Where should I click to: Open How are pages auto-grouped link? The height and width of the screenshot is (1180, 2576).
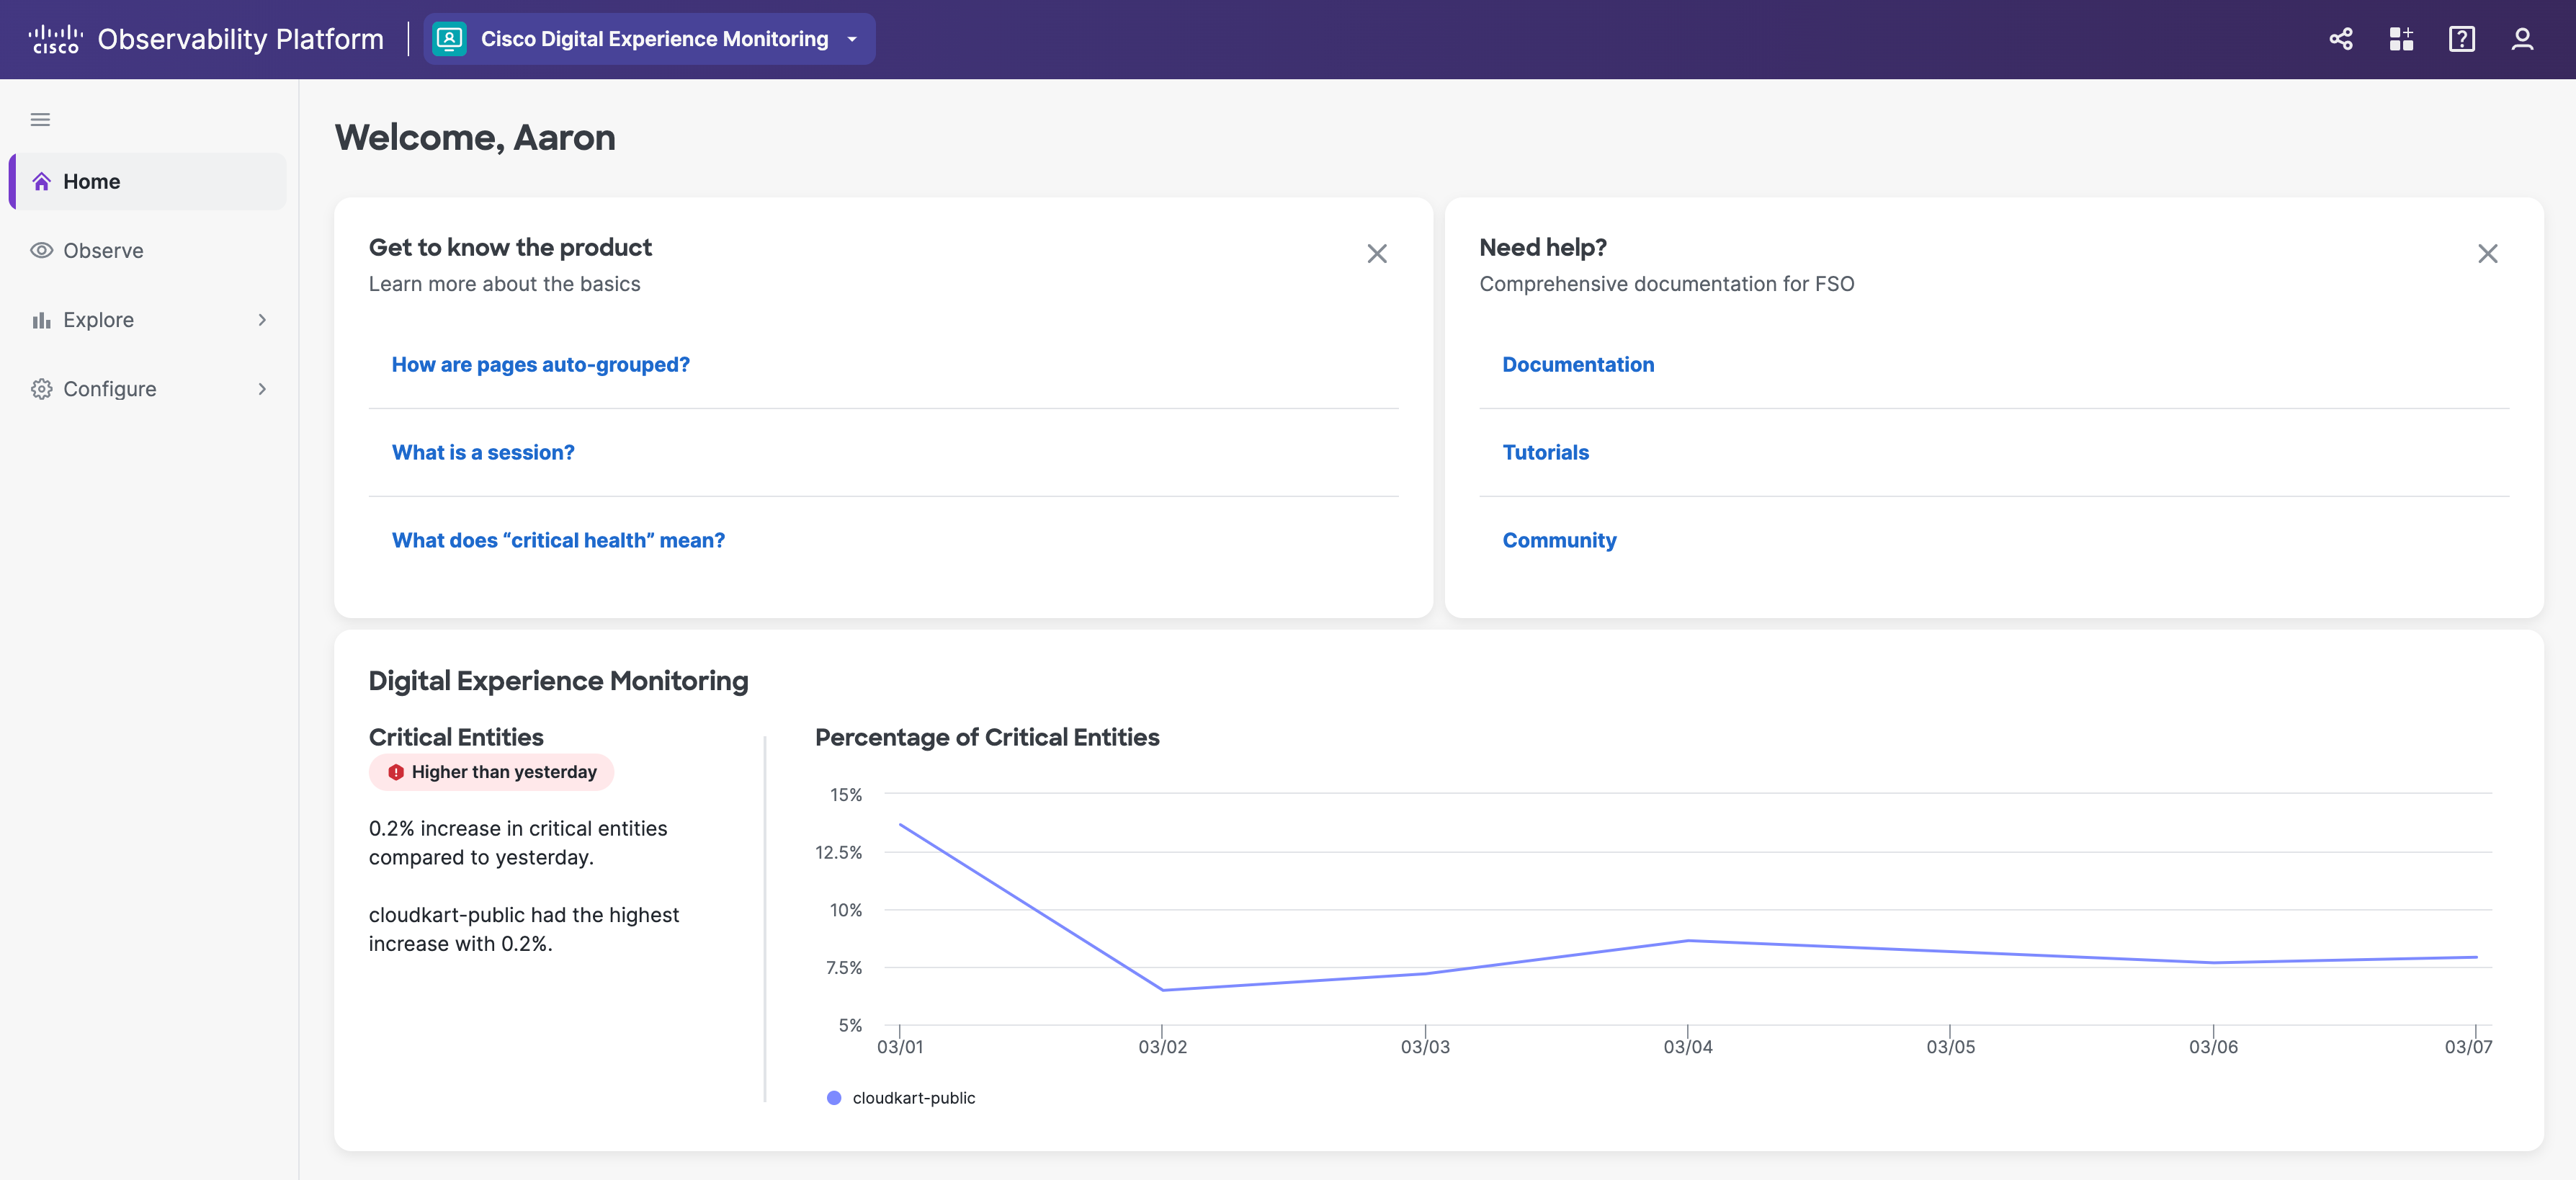point(541,365)
